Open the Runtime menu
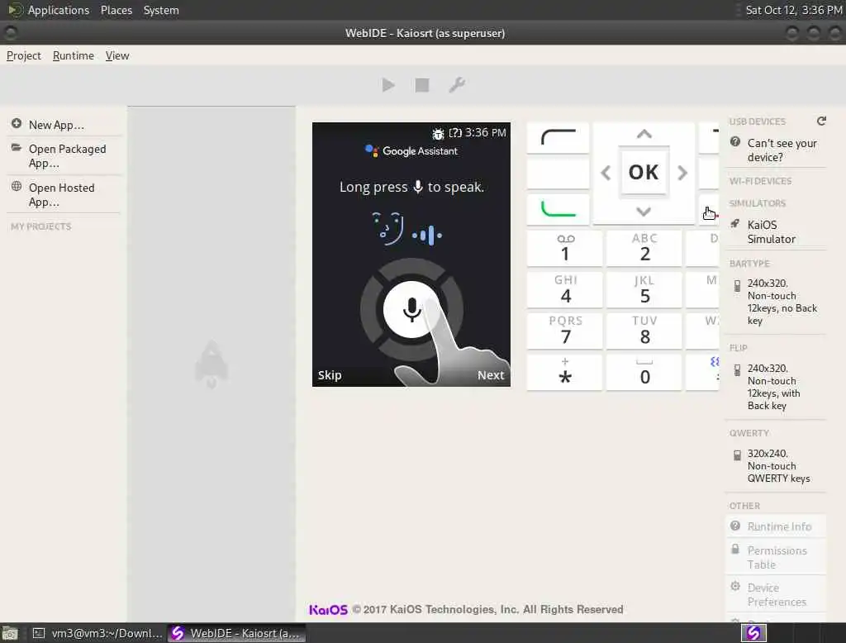This screenshot has height=643, width=846. (74, 55)
